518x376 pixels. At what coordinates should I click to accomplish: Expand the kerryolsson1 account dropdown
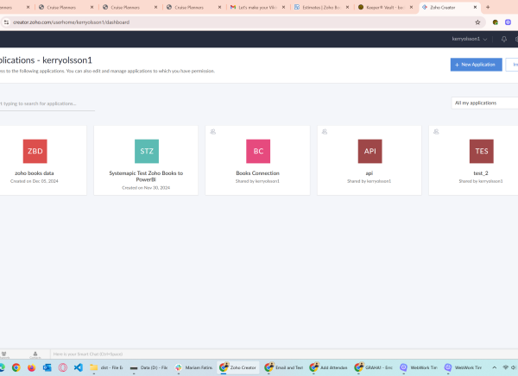pyautogui.click(x=471, y=39)
